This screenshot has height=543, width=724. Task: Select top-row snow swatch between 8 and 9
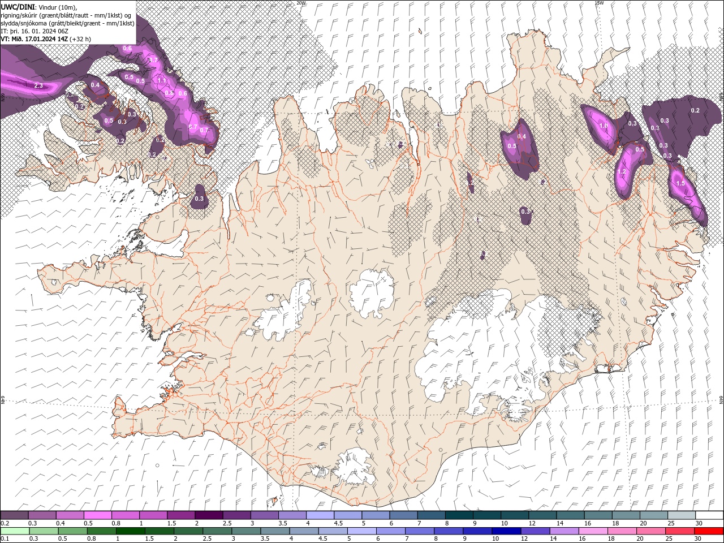tap(460, 515)
